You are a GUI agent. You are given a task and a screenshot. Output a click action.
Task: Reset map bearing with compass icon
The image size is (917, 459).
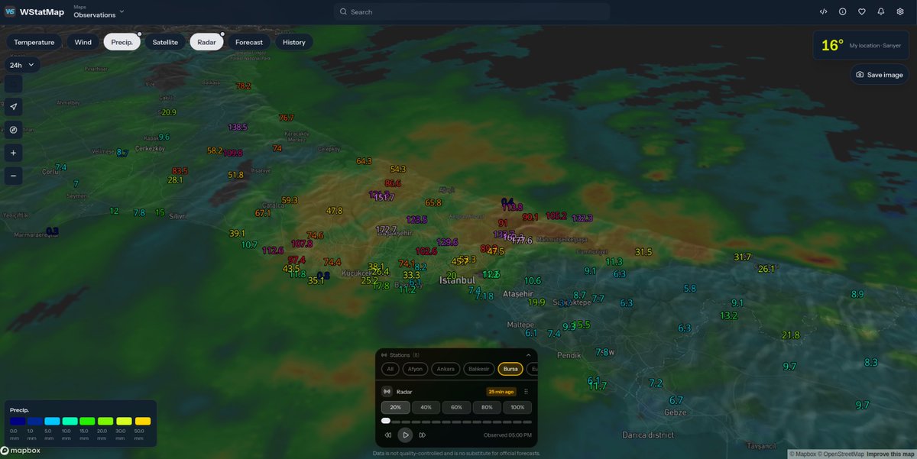click(14, 129)
